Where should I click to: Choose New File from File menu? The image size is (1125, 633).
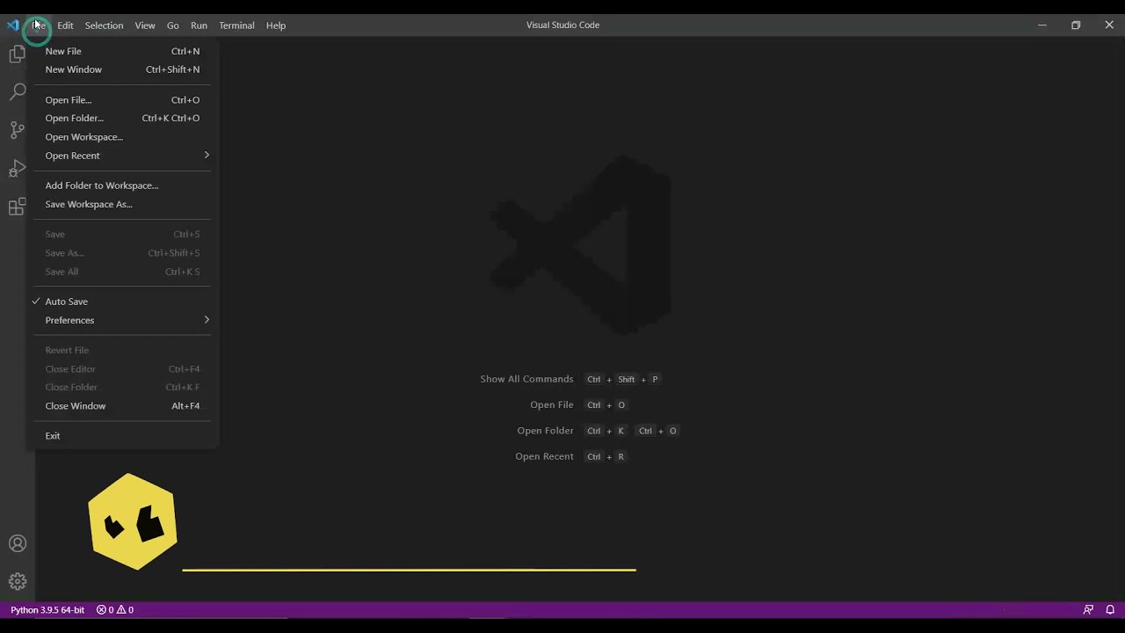pyautogui.click(x=122, y=51)
